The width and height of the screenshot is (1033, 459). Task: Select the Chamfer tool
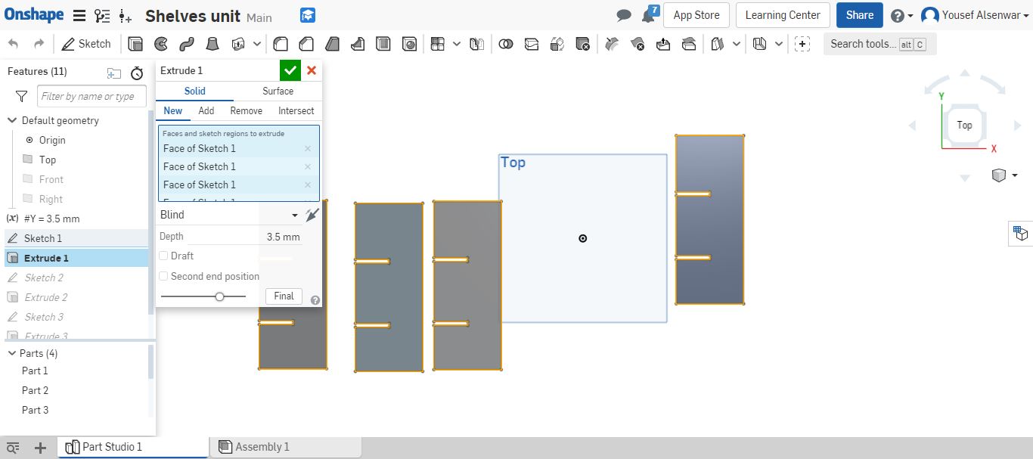pyautogui.click(x=306, y=44)
